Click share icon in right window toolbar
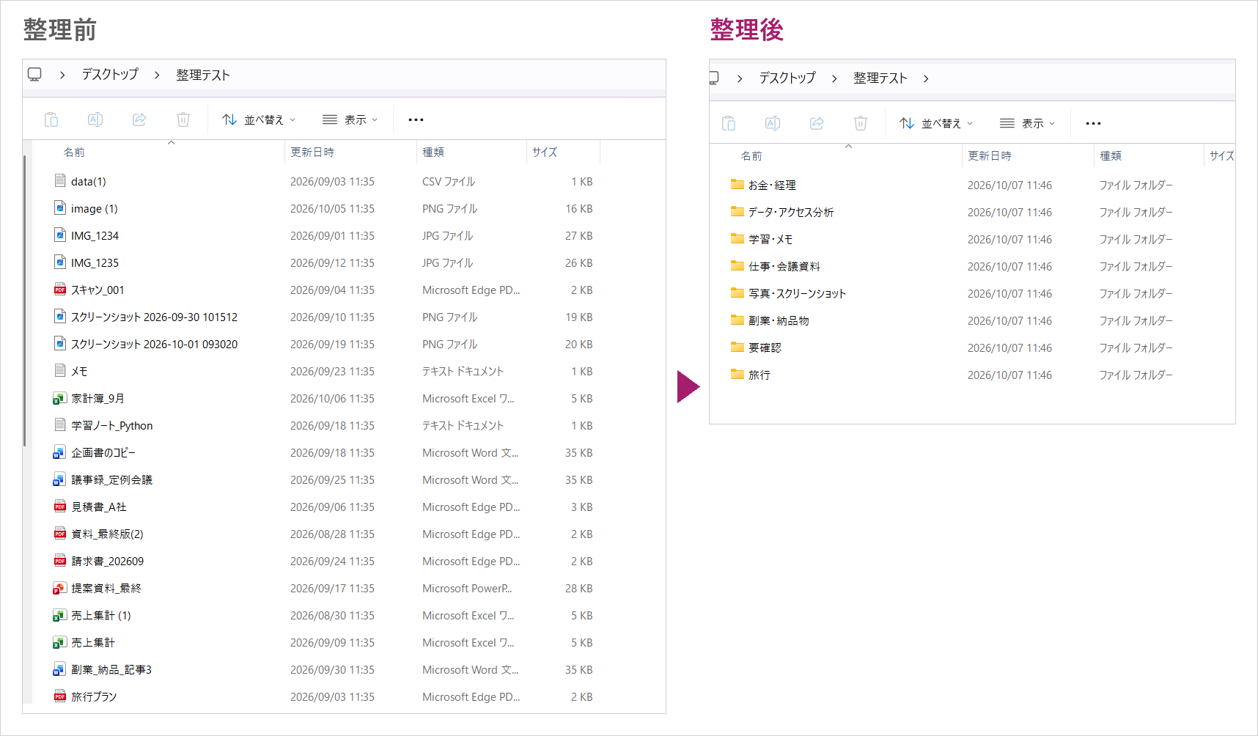 [817, 123]
